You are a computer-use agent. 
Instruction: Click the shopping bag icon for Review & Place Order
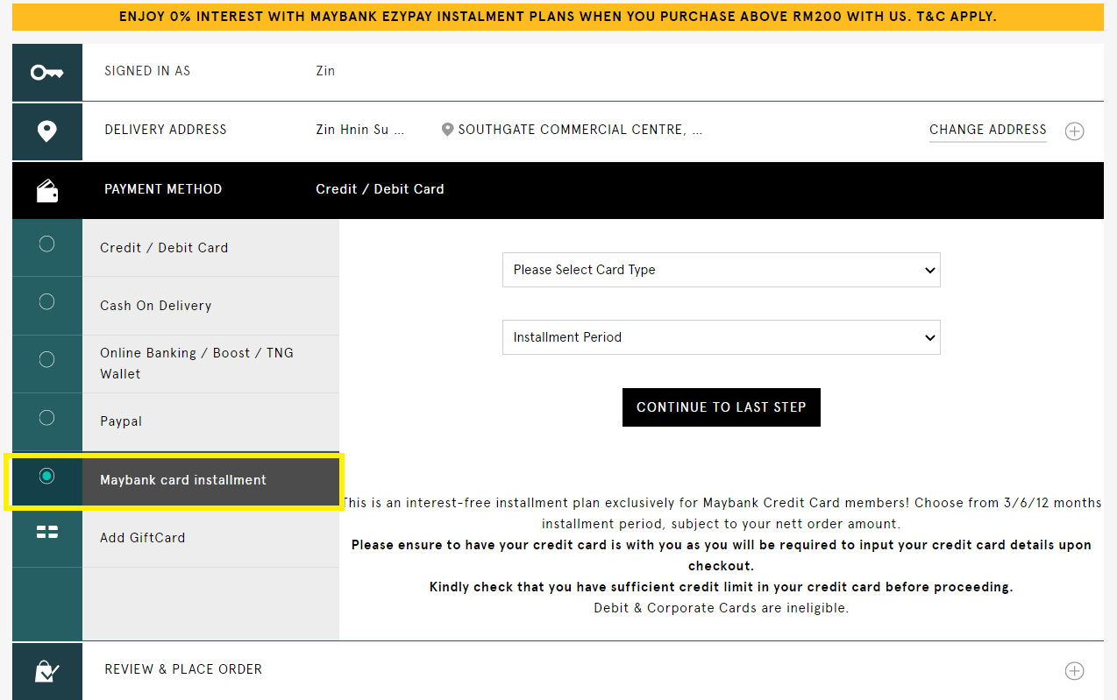[x=47, y=671]
